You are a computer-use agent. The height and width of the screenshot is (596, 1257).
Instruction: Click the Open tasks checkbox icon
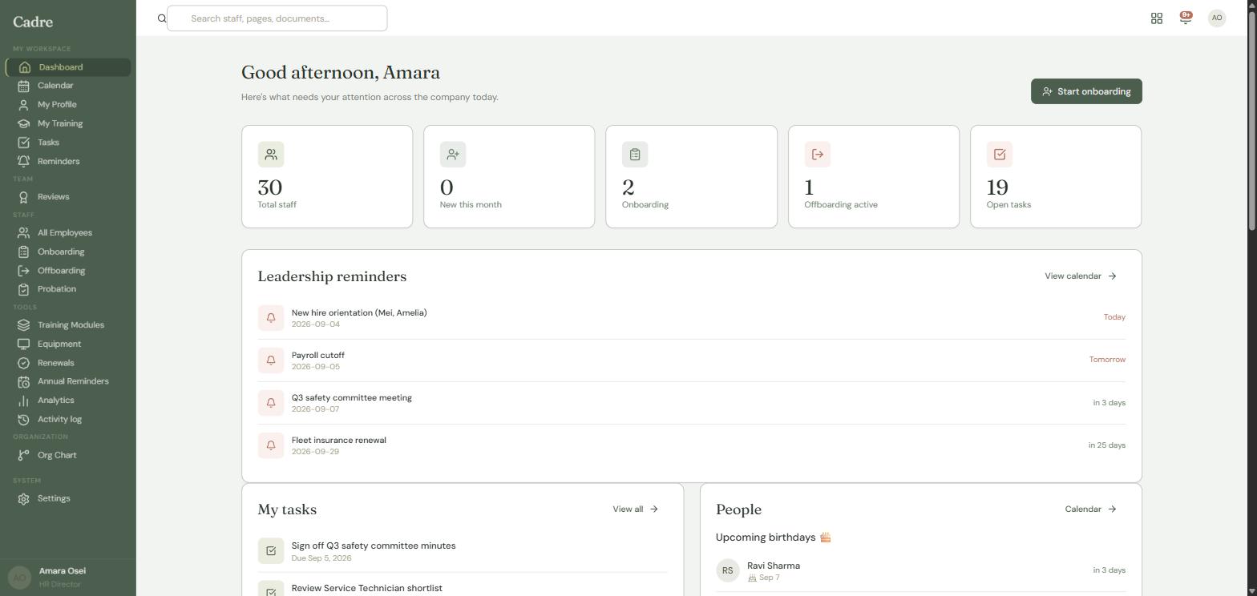tap(1000, 155)
